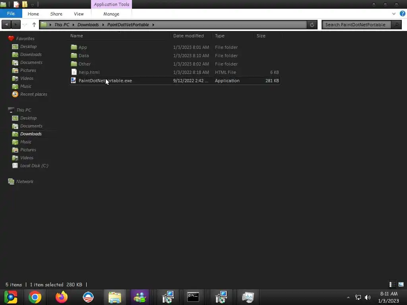This screenshot has width=407, height=305.
Task: Expand the arrow after PaintDotNetPortable breadcrumb
Action: [153, 25]
